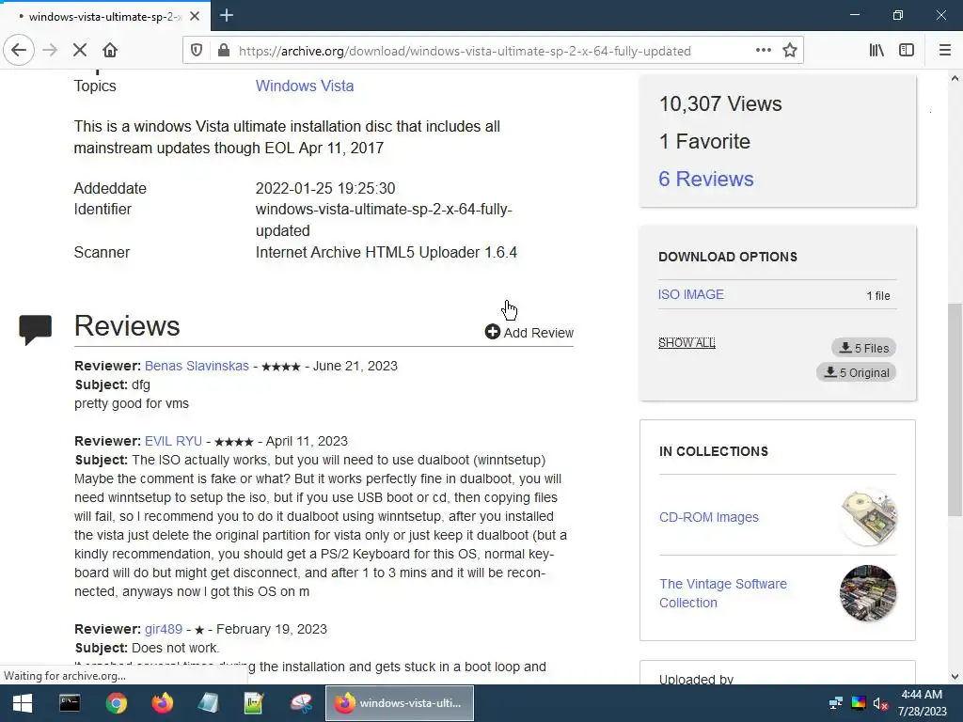Toggle the sidebar view icon
Viewport: 963px width, 722px height.
907,51
